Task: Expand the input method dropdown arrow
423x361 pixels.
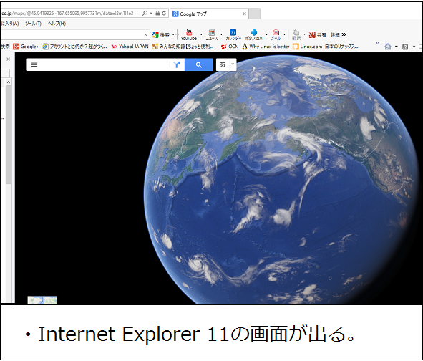Action: pyautogui.click(x=233, y=64)
